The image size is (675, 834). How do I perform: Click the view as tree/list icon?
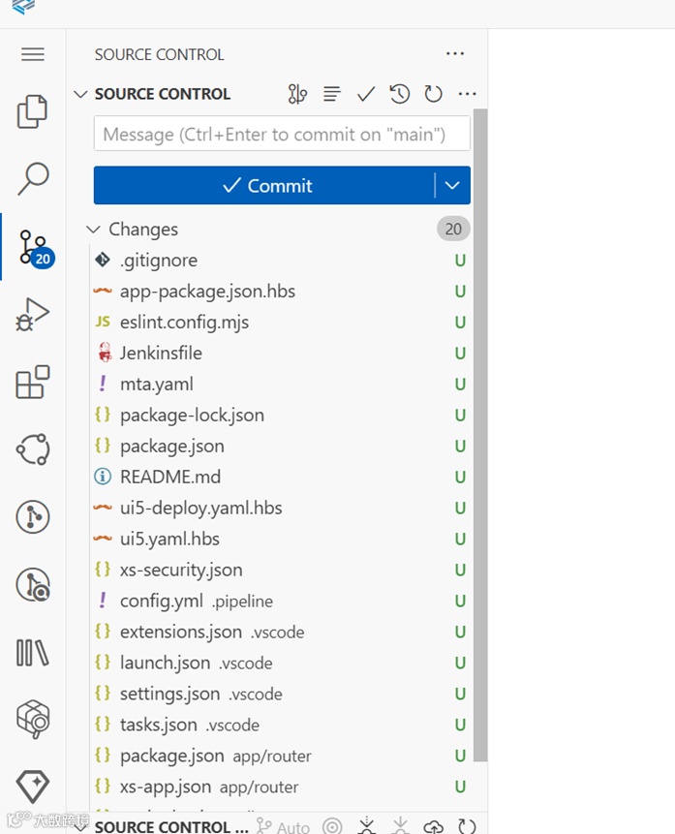(332, 94)
